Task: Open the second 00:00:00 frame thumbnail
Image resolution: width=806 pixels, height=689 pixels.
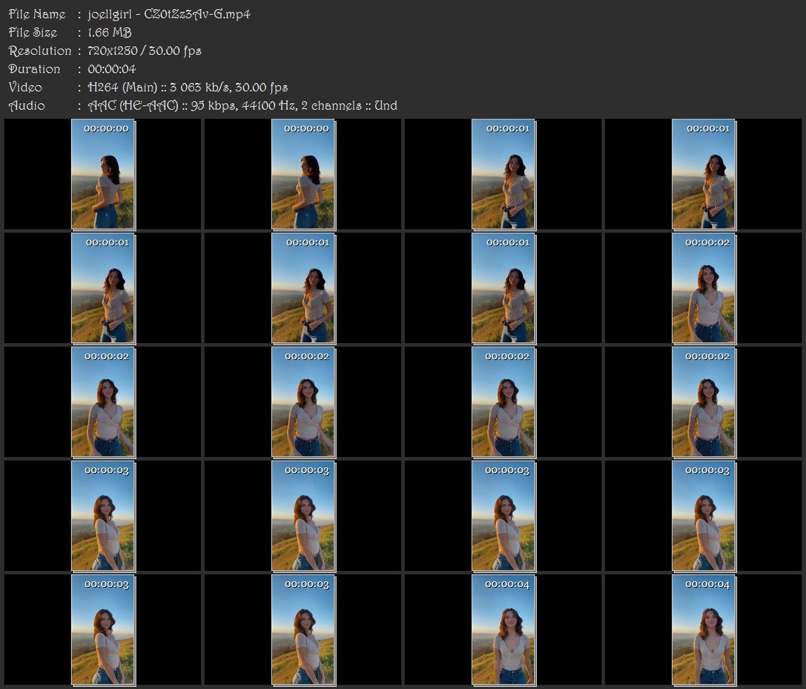Action: coord(304,174)
